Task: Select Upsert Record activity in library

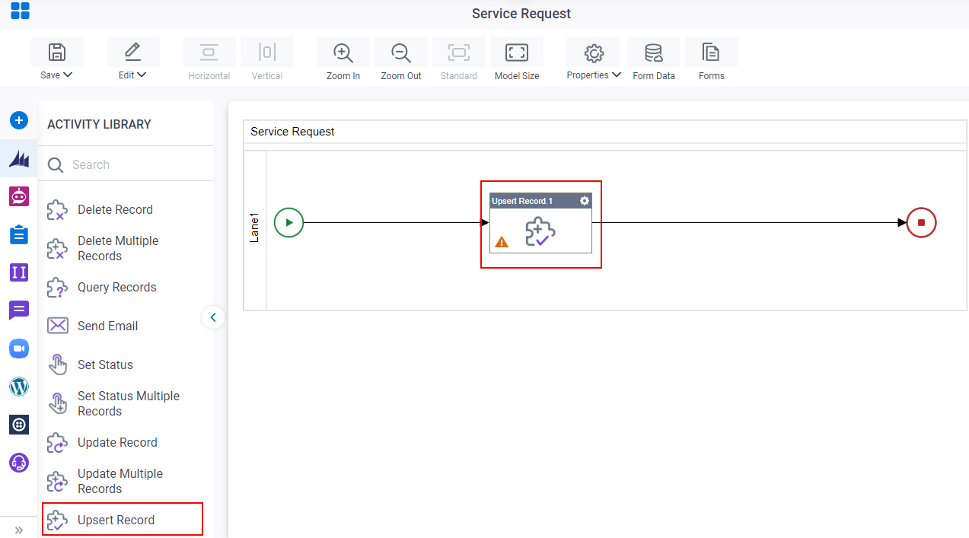Action: [x=123, y=520]
